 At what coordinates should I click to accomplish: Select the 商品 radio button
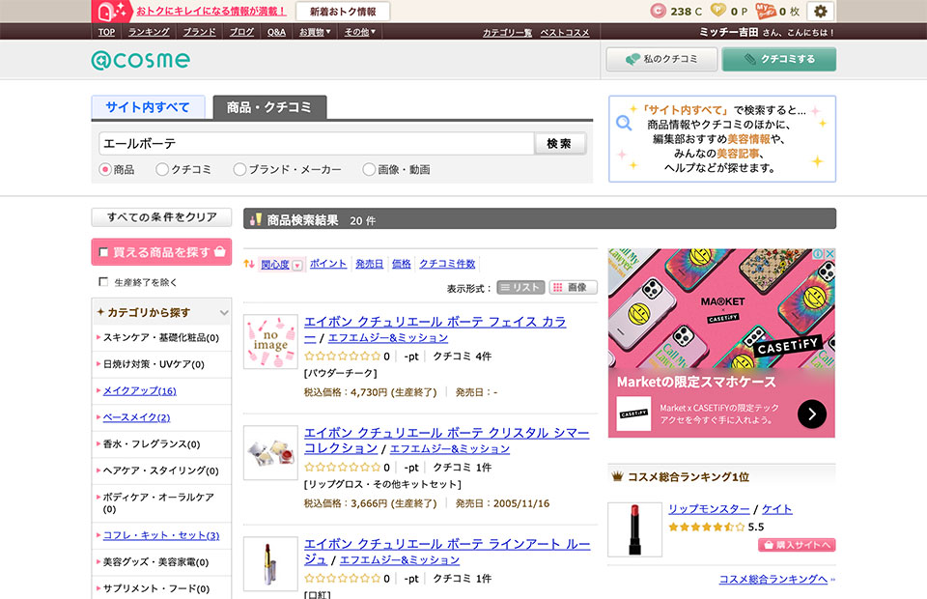coord(105,170)
